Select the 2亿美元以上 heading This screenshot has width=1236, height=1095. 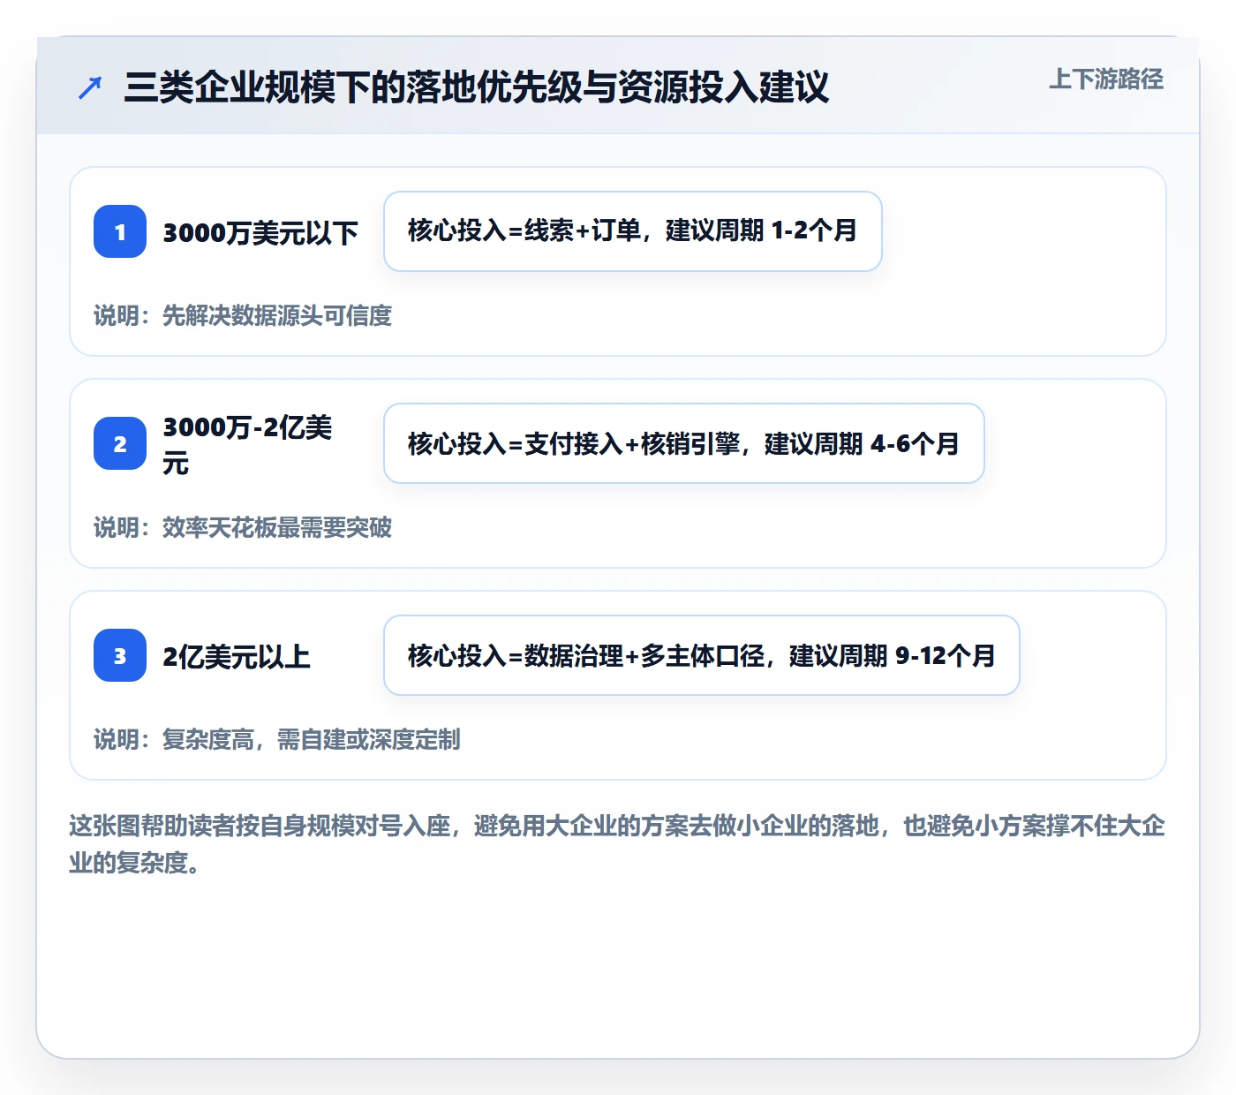tap(237, 656)
